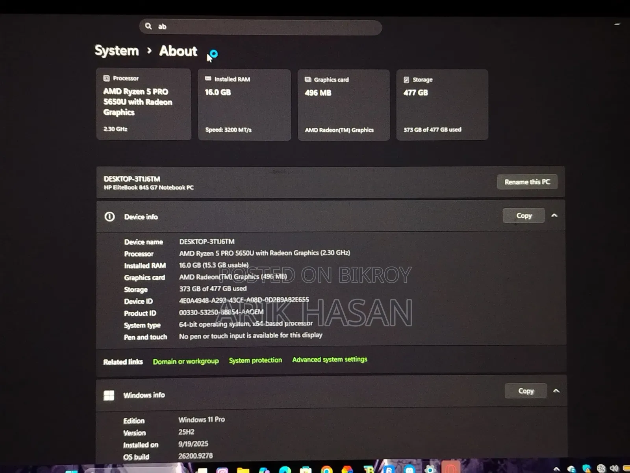The image size is (630, 473).
Task: Click the search magnifier icon
Action: click(x=148, y=26)
